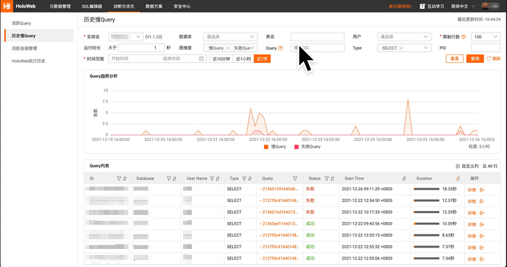The height and width of the screenshot is (267, 507).
Task: Select the 近10分钟 time range
Action: (221, 59)
